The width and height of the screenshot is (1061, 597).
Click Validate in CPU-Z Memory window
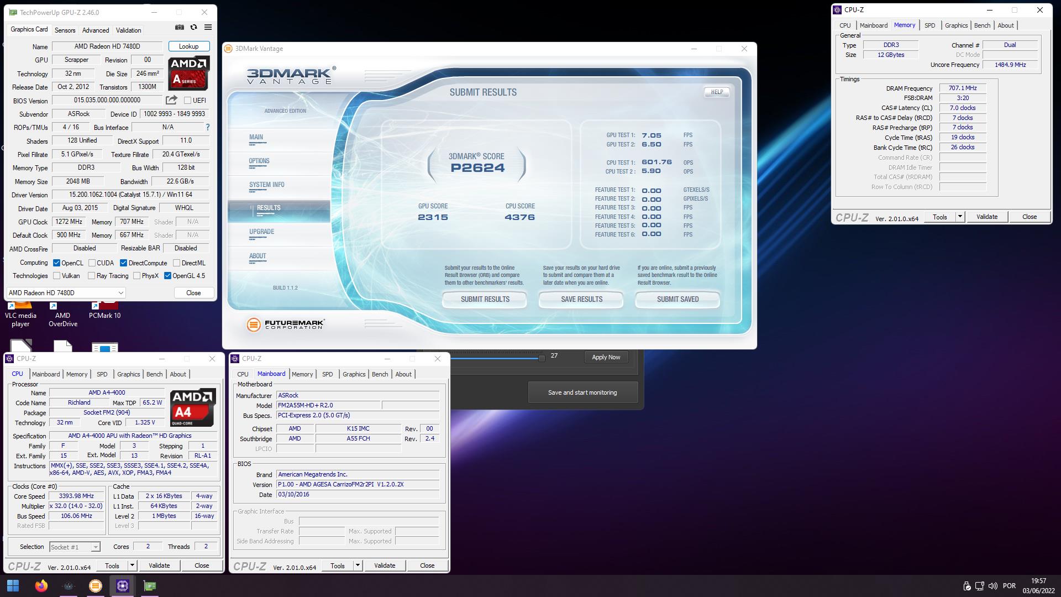click(x=987, y=217)
